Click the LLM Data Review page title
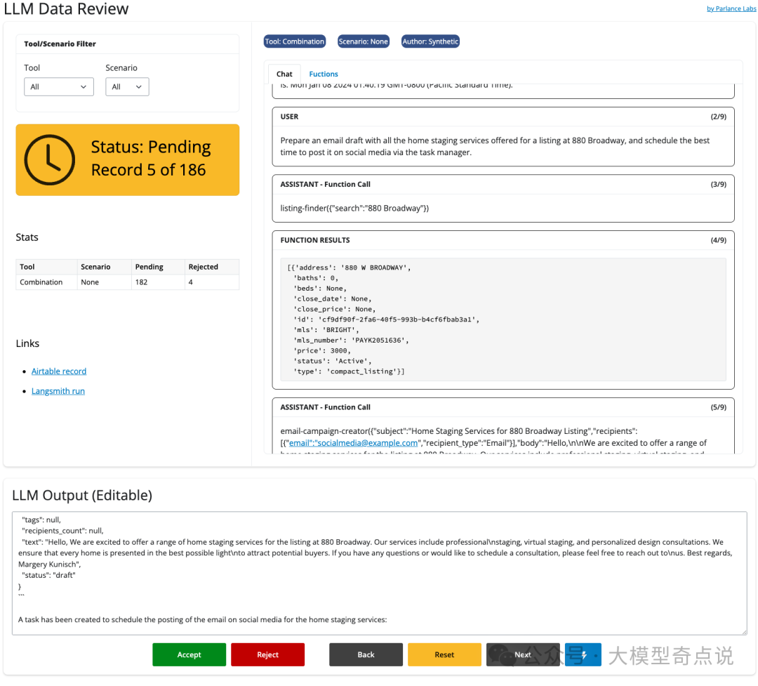Image resolution: width=758 pixels, height=686 pixels. [66, 8]
